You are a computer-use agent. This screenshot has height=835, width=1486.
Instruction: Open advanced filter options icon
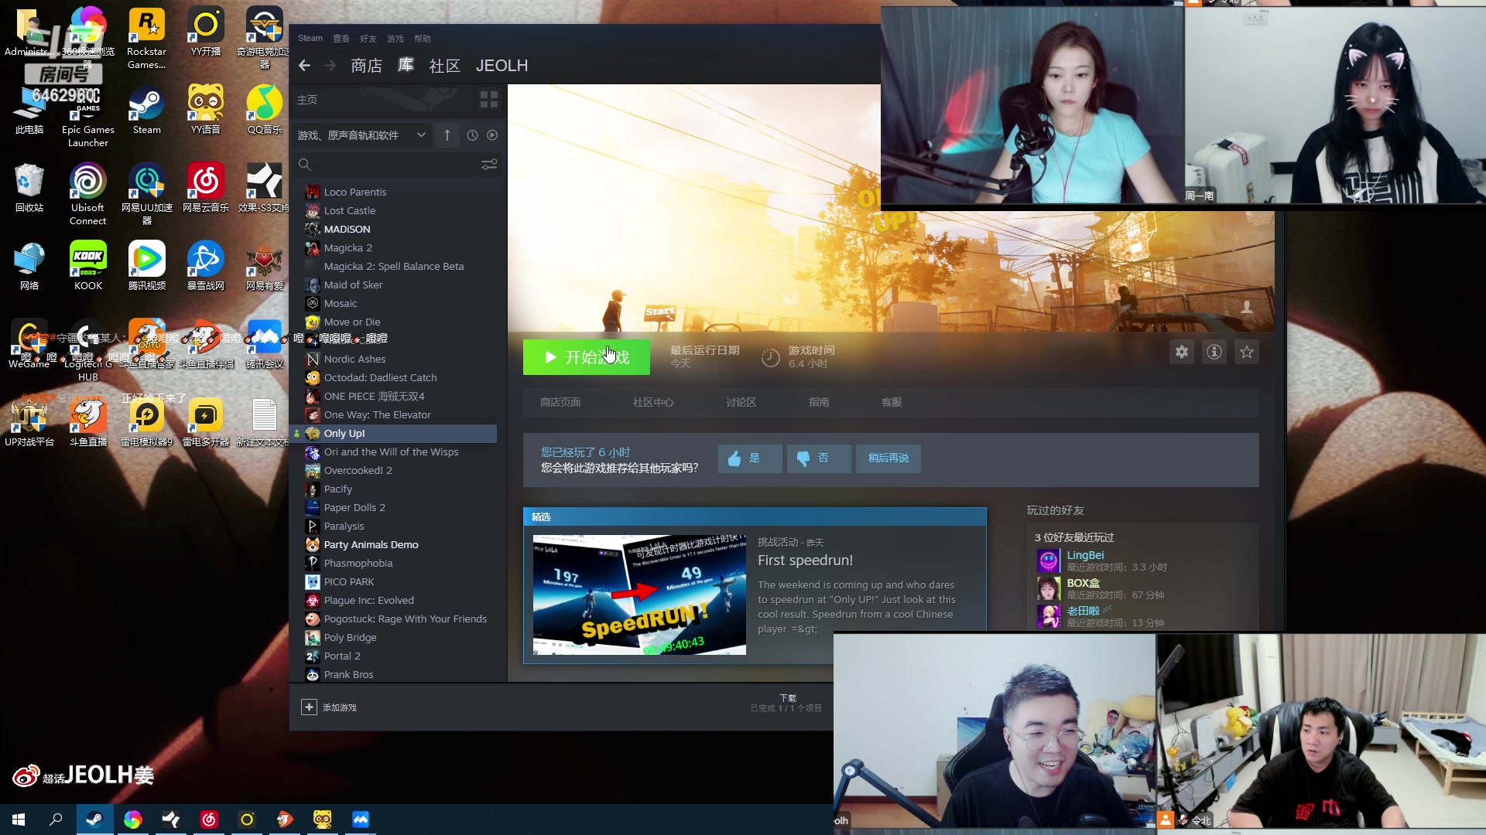pos(488,165)
